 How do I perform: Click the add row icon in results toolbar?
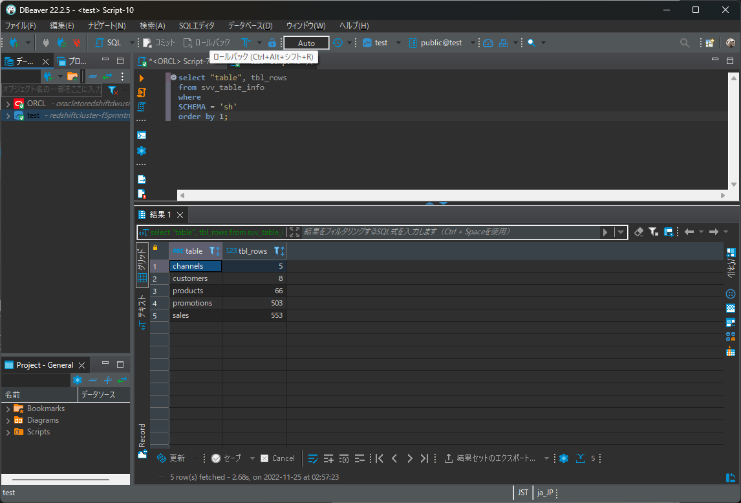(x=328, y=458)
